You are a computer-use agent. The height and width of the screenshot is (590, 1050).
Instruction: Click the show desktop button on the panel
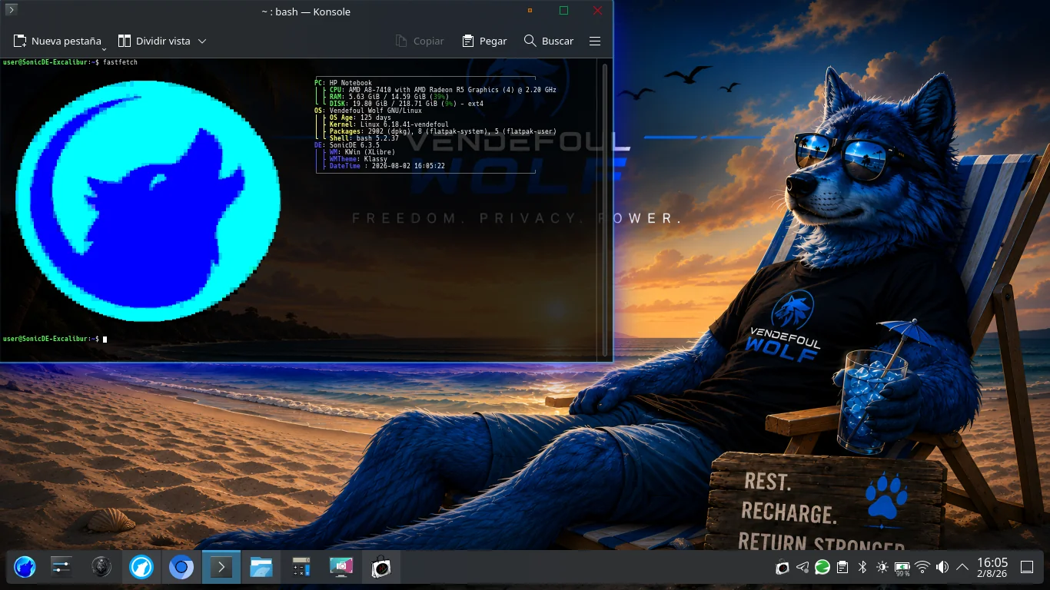tap(1027, 568)
